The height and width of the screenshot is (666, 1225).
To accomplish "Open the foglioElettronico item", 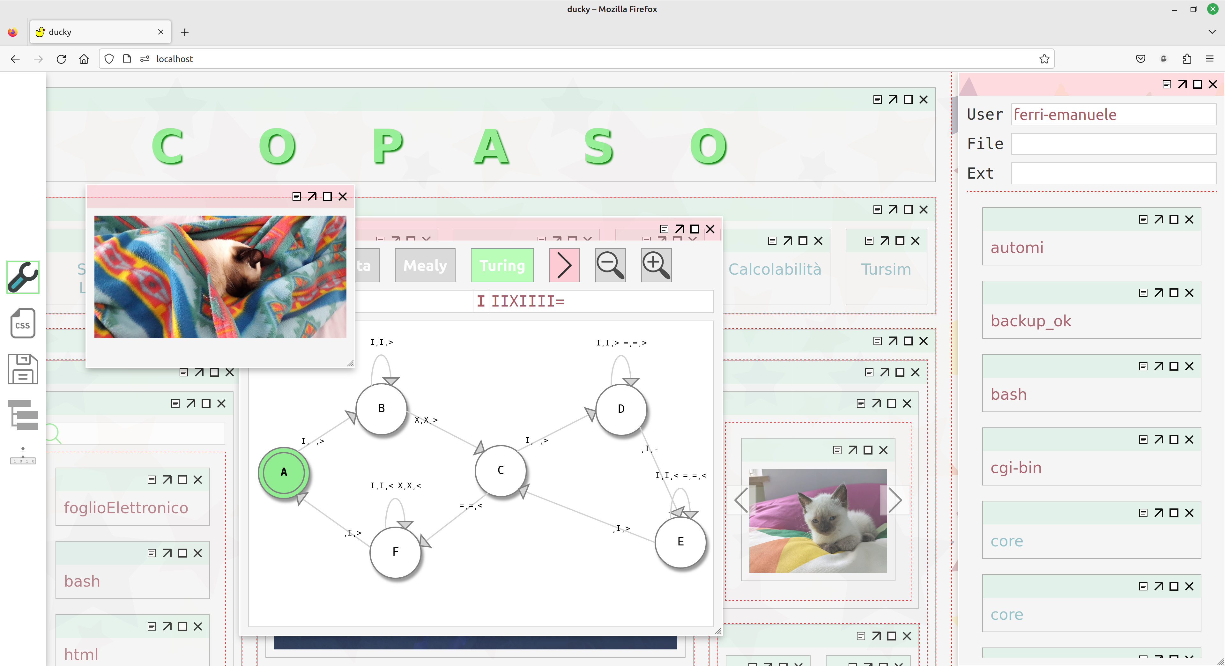I will (126, 508).
